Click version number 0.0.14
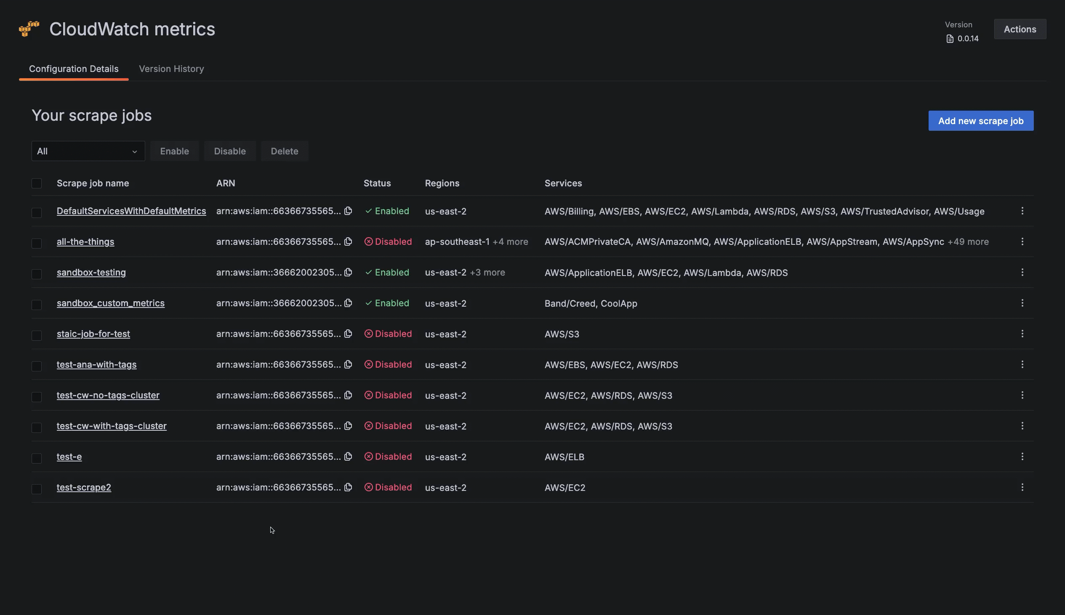The width and height of the screenshot is (1065, 615). click(x=968, y=39)
